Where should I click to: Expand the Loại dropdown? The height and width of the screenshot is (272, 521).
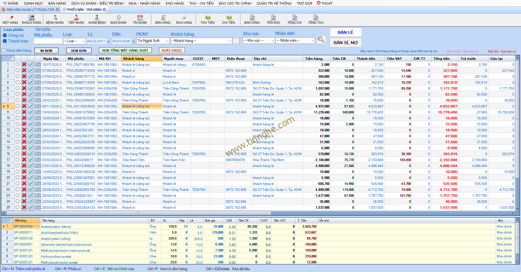75,41
